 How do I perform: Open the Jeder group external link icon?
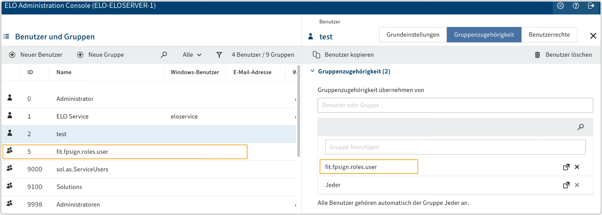tap(566, 185)
